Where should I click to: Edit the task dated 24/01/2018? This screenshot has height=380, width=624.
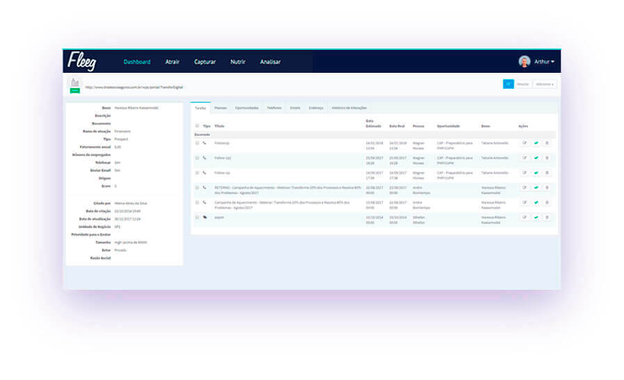point(525,143)
